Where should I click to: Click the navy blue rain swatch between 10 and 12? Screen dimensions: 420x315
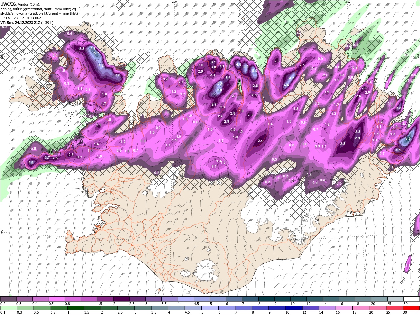tap(293, 308)
